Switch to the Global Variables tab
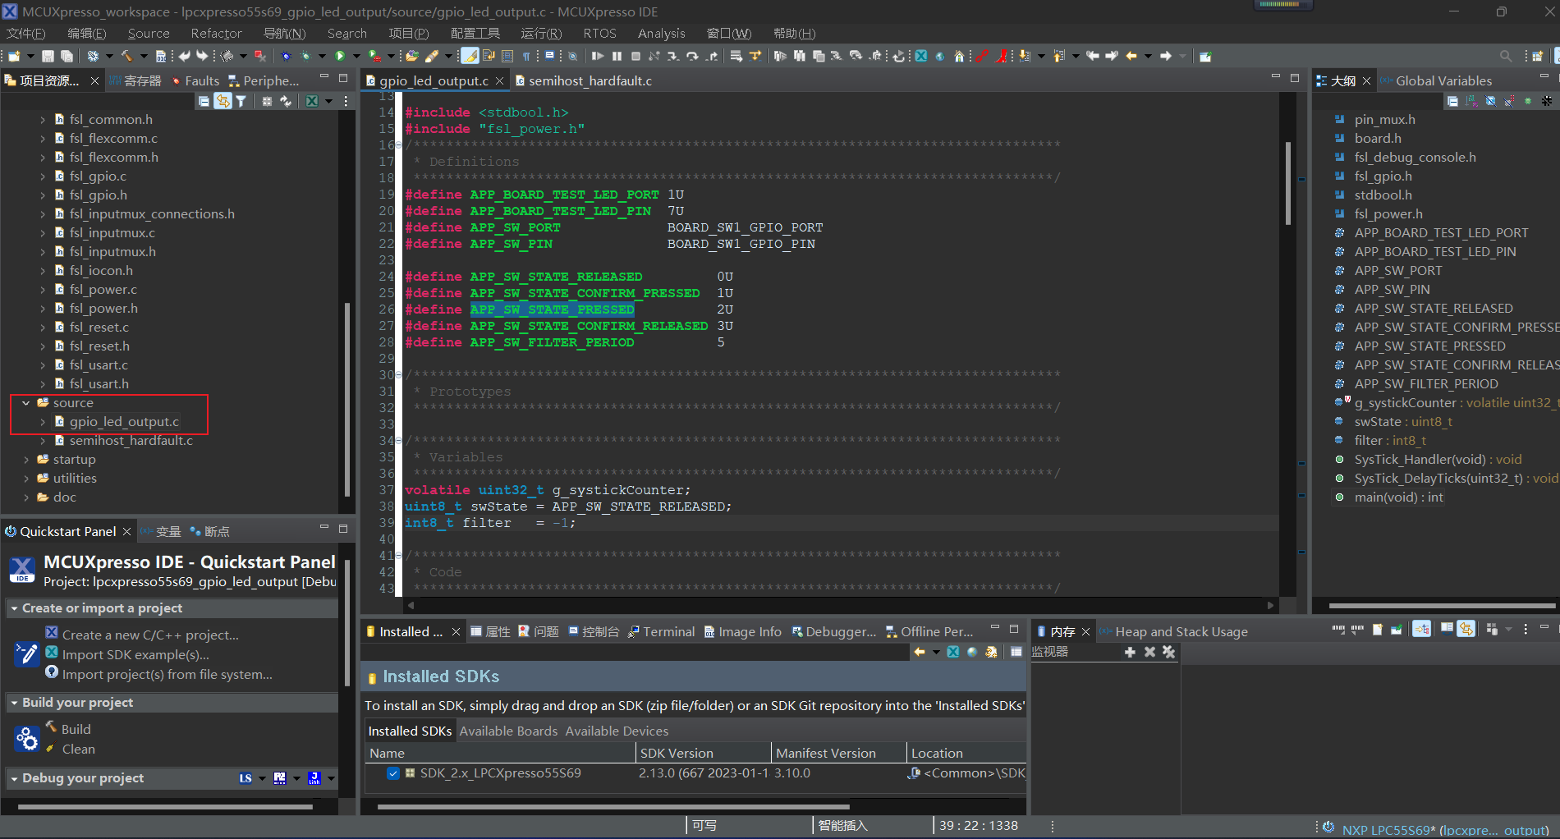This screenshot has height=839, width=1560. coord(1436,80)
